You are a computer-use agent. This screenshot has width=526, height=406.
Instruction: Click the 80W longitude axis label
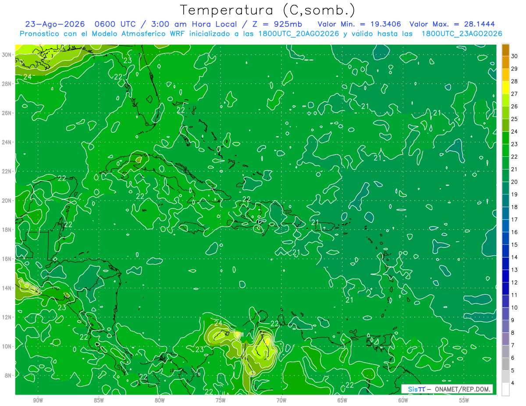160,400
